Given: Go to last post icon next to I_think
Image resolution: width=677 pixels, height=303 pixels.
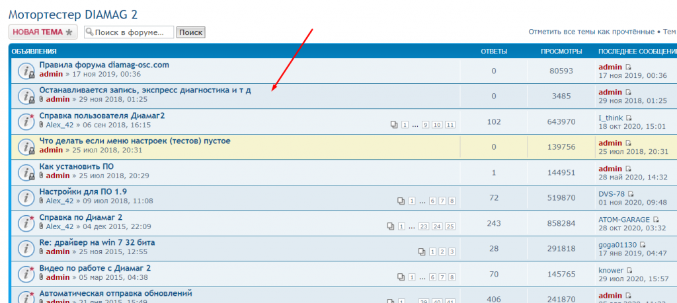Looking at the screenshot, I should tap(629, 118).
